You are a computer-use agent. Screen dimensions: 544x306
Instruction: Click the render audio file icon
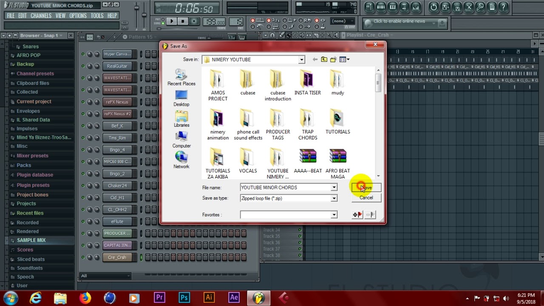click(457, 7)
